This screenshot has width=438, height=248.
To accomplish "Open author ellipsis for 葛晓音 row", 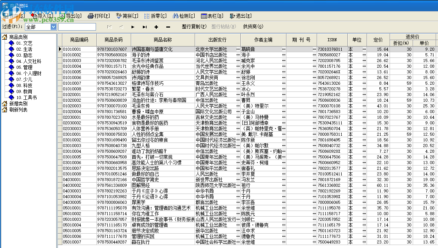I will (284, 49).
